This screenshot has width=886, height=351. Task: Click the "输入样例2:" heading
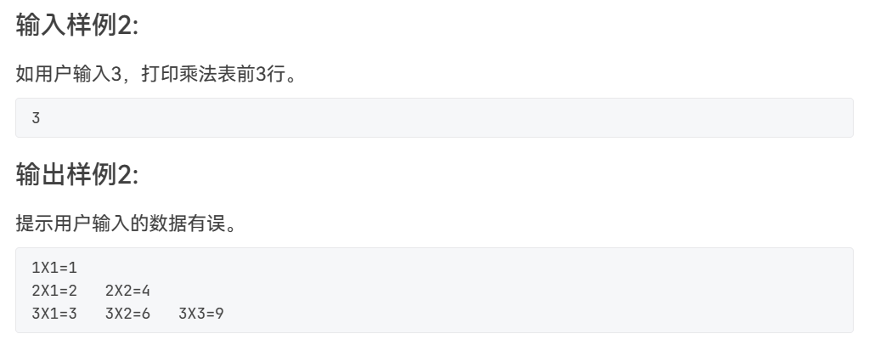point(77,25)
